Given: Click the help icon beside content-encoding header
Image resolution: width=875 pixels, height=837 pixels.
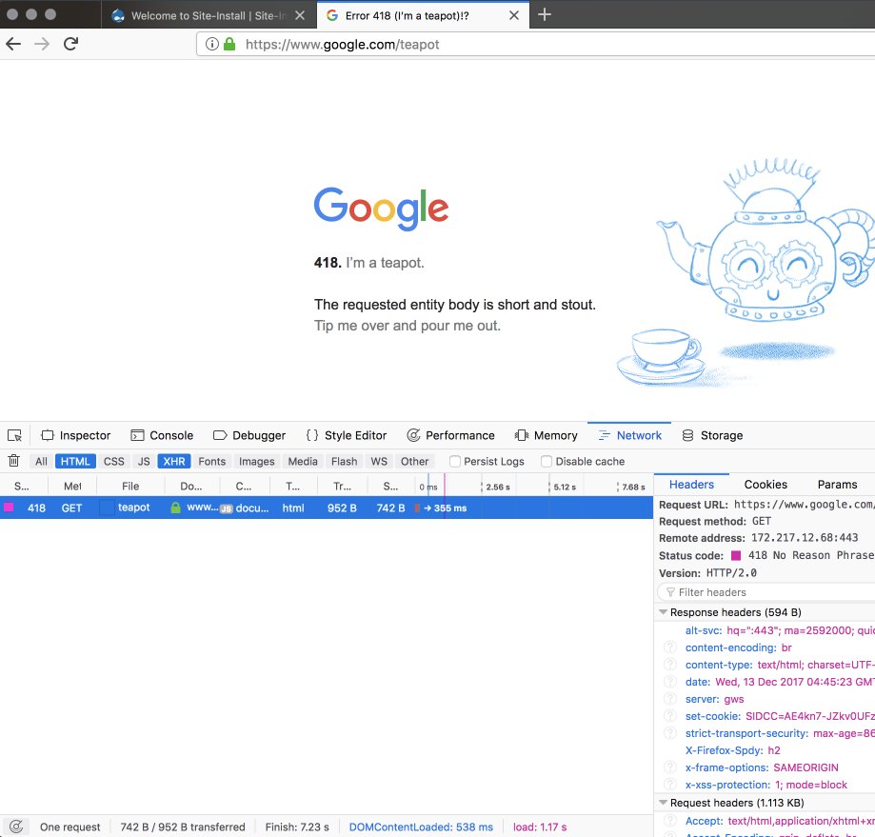Looking at the screenshot, I should [670, 648].
